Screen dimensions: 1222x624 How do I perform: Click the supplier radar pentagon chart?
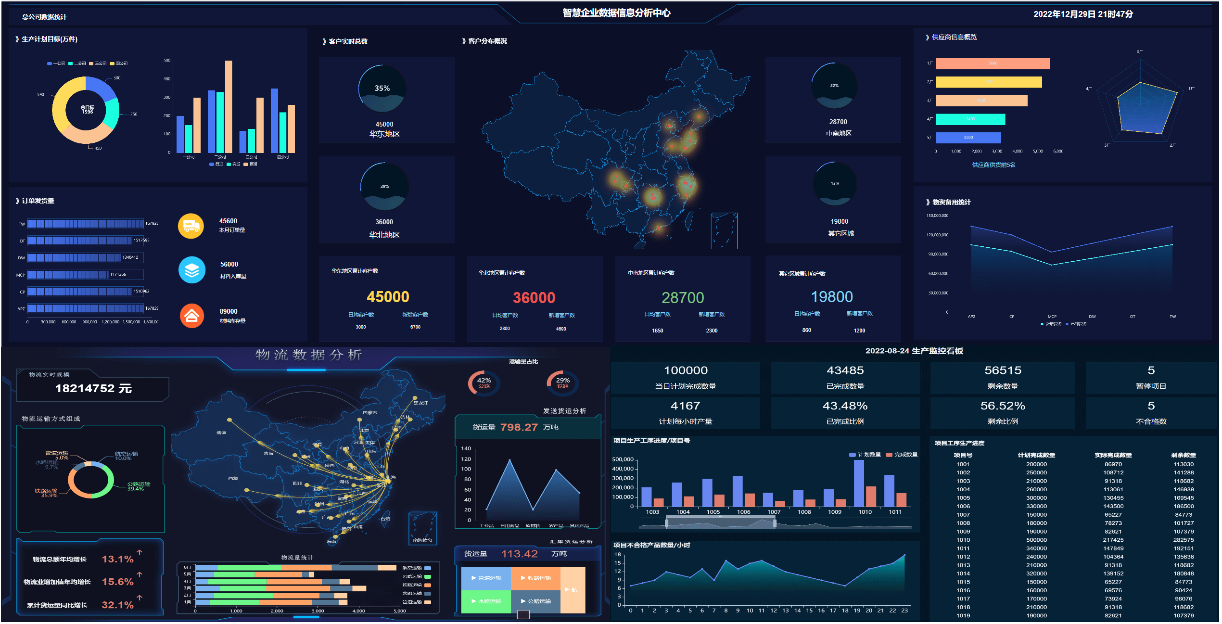1141,102
